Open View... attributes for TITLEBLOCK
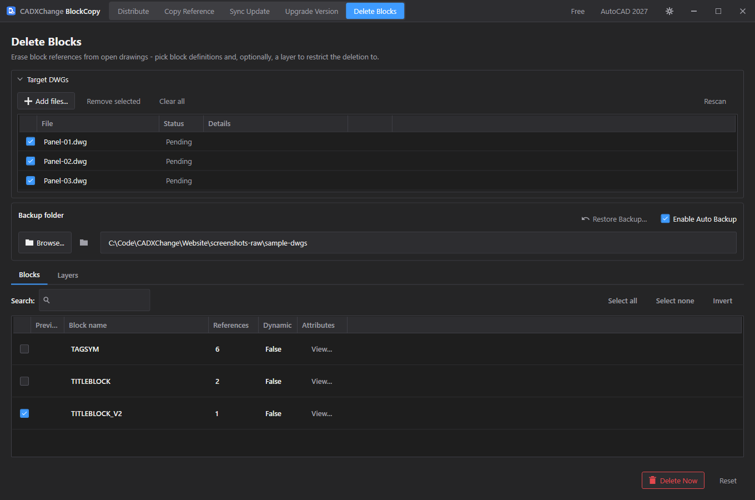Viewport: 755px width, 500px height. [x=321, y=381]
